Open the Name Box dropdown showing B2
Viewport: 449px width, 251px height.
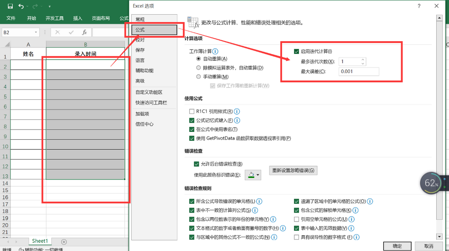point(36,33)
